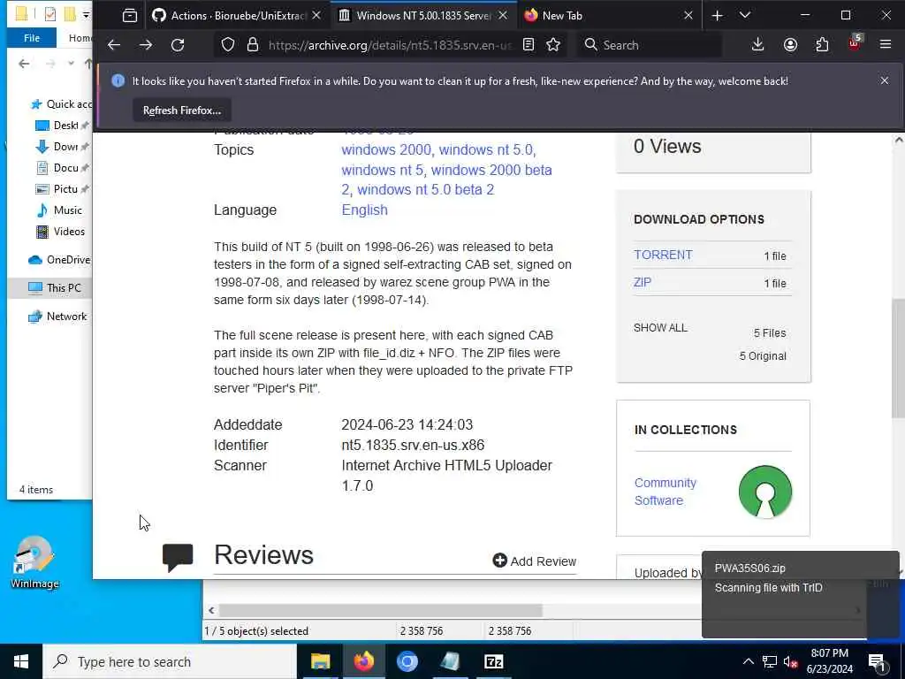The height and width of the screenshot is (679, 905).
Task: Select Music in File Explorer sidebar
Action: pyautogui.click(x=60, y=210)
